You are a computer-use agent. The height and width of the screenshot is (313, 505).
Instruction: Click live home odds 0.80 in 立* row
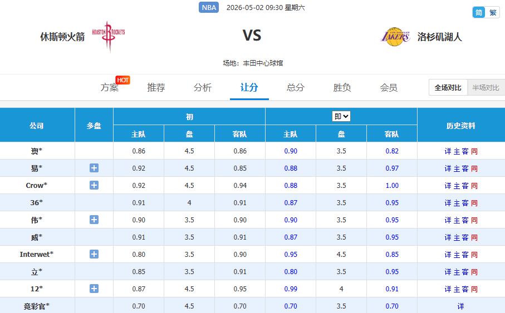(x=291, y=271)
